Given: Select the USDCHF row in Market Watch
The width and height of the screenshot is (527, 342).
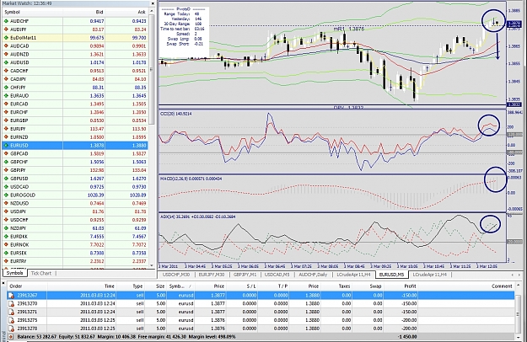Looking at the screenshot, I should click(x=75, y=220).
